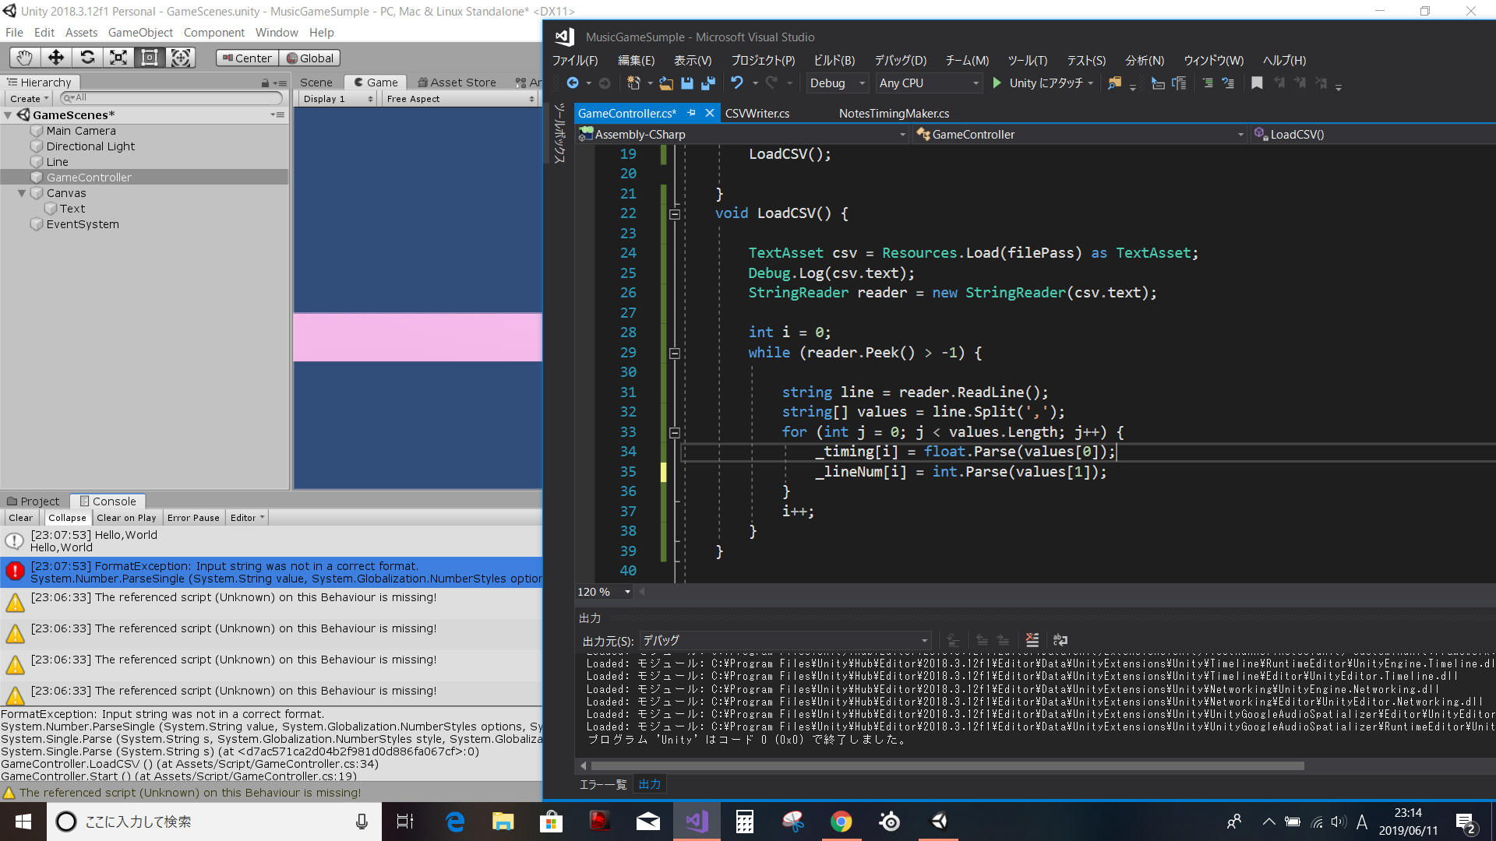The width and height of the screenshot is (1496, 841).
Task: Focus the Hierarchy search field
Action: [x=171, y=98]
